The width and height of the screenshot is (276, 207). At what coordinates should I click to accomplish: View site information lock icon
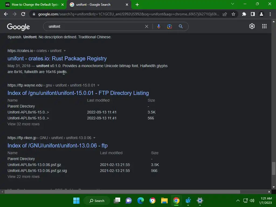pyautogui.click(x=34, y=14)
